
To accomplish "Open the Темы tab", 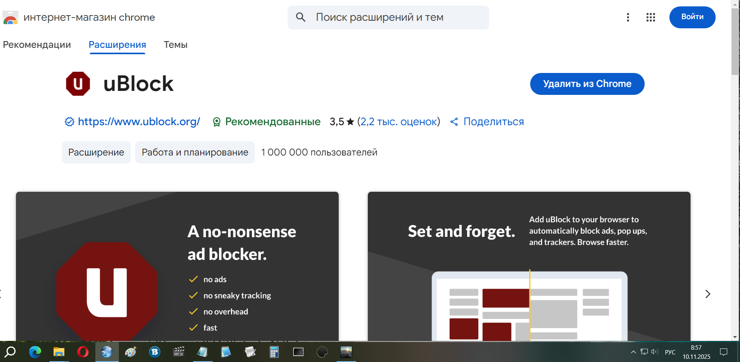I will (176, 45).
